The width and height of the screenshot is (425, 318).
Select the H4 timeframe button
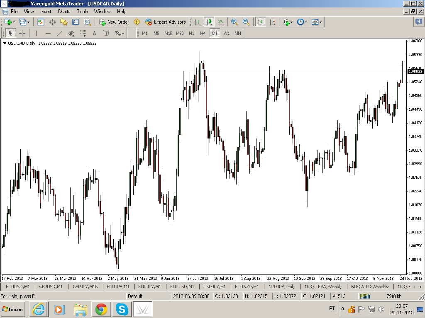[x=203, y=33]
